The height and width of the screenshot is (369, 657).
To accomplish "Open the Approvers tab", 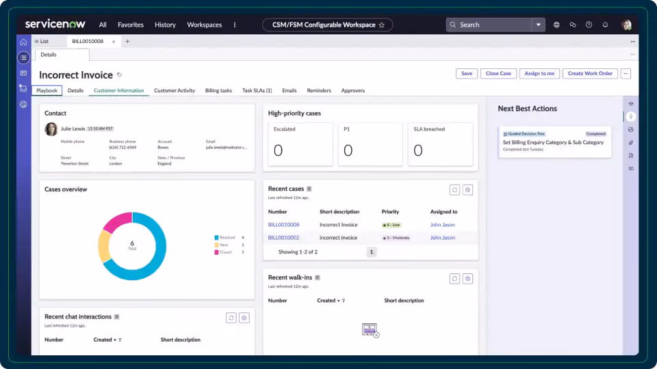I will point(353,90).
